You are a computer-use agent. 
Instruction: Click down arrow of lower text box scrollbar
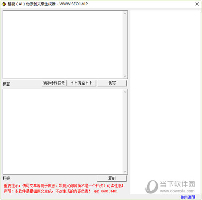click(125, 172)
